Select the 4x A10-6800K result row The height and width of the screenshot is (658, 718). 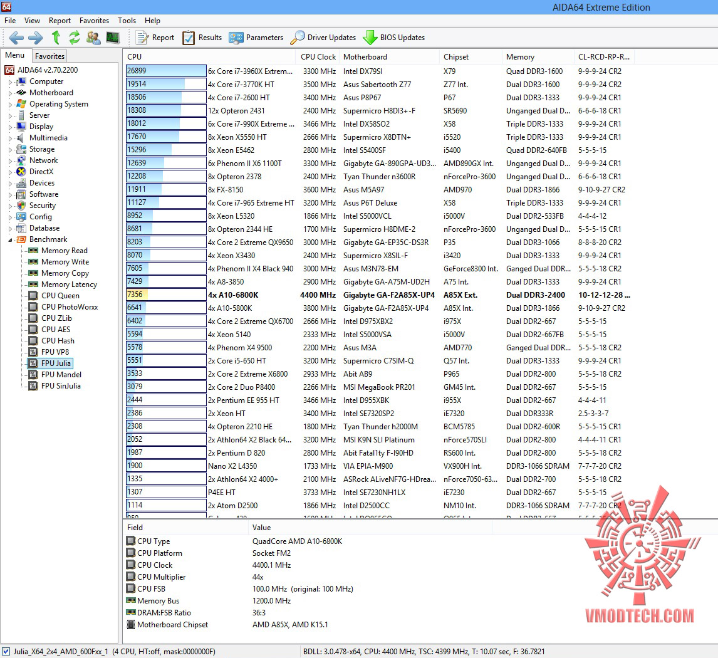378,295
